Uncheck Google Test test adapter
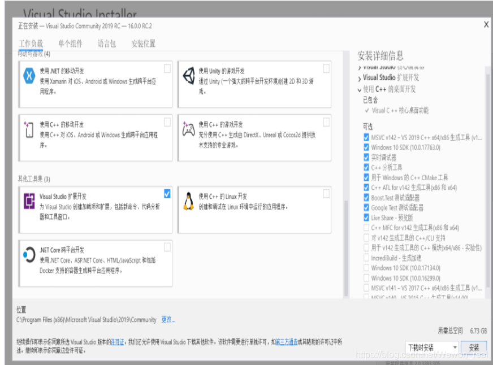493x365 pixels. (366, 207)
